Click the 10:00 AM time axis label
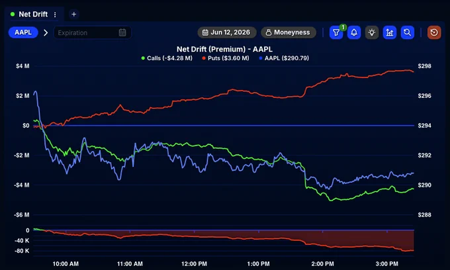The height and width of the screenshot is (270, 450). click(x=66, y=263)
